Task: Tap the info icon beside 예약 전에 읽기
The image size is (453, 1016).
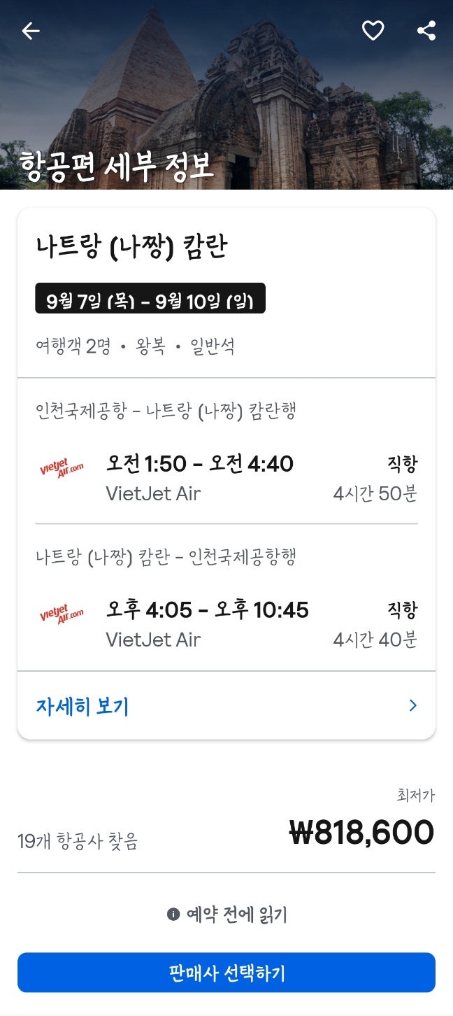Action: (173, 915)
